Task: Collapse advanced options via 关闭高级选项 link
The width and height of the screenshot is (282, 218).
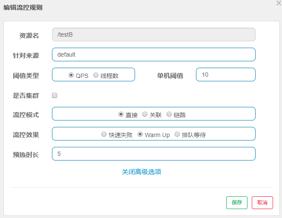Action: coord(141,172)
